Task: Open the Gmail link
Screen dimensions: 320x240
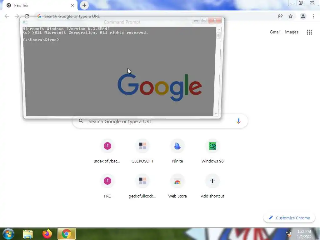Action: click(x=275, y=32)
